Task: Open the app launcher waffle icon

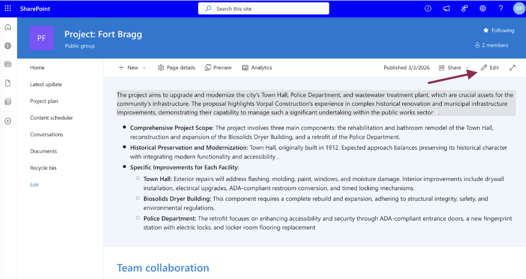Action: [8, 8]
